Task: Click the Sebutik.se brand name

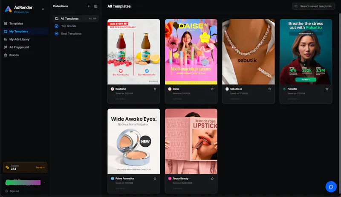Action: click(236, 89)
